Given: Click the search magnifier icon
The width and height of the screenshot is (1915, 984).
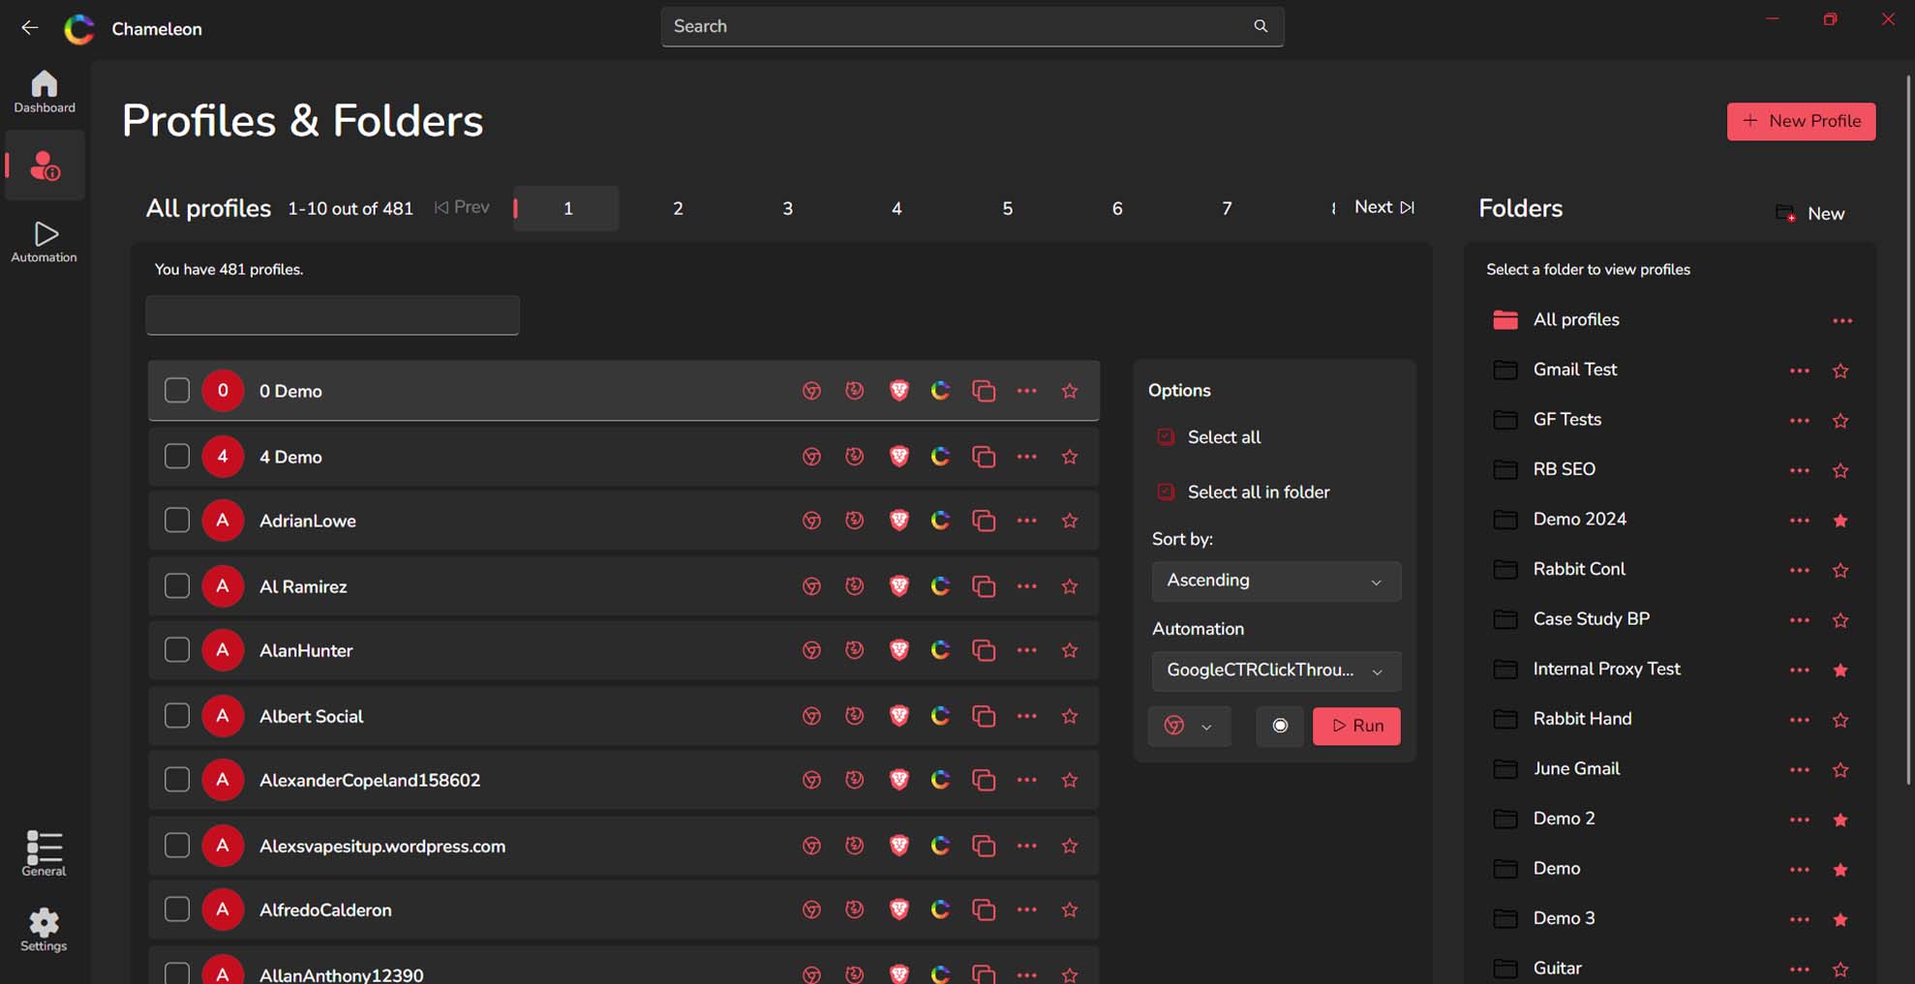Looking at the screenshot, I should point(1261,26).
